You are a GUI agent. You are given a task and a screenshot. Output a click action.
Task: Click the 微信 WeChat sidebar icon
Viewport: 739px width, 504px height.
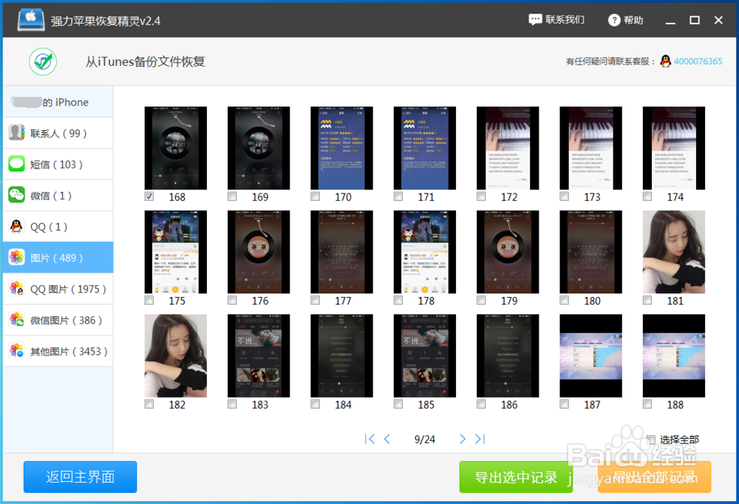(16, 194)
